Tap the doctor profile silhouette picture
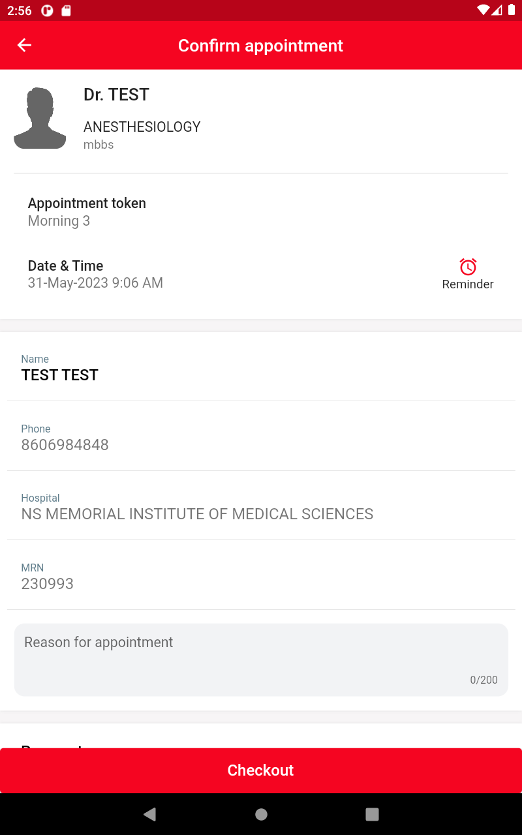522x835 pixels. (40, 118)
